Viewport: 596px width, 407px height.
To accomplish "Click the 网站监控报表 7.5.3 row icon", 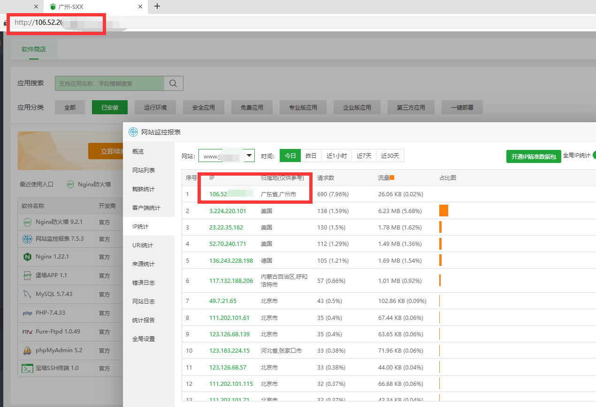I will click(27, 239).
